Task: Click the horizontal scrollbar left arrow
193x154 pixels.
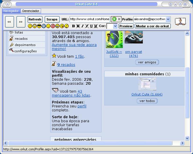Action: (6, 143)
